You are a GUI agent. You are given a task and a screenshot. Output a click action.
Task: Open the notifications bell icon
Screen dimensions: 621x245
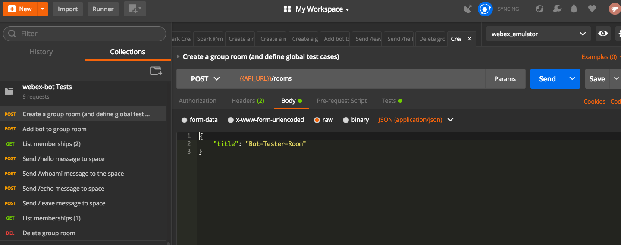(574, 9)
